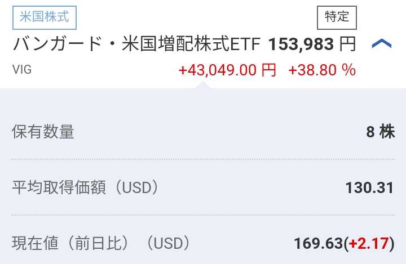The height and width of the screenshot is (264, 406).
Task: Tap the red +2.17 daily change
Action: click(369, 243)
